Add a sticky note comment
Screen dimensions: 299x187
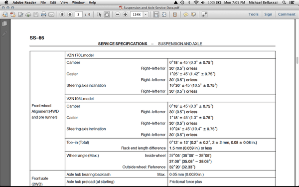pos(186,14)
